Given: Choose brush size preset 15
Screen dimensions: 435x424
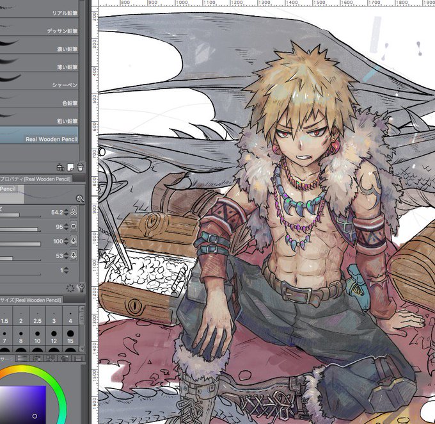Looking at the screenshot, I should [x=70, y=336].
